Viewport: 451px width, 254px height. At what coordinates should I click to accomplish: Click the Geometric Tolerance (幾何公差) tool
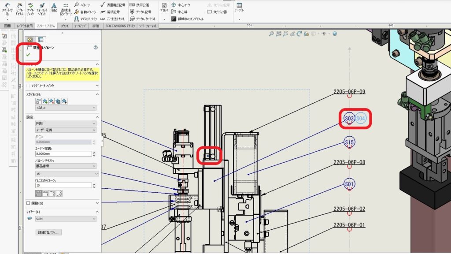140,5
